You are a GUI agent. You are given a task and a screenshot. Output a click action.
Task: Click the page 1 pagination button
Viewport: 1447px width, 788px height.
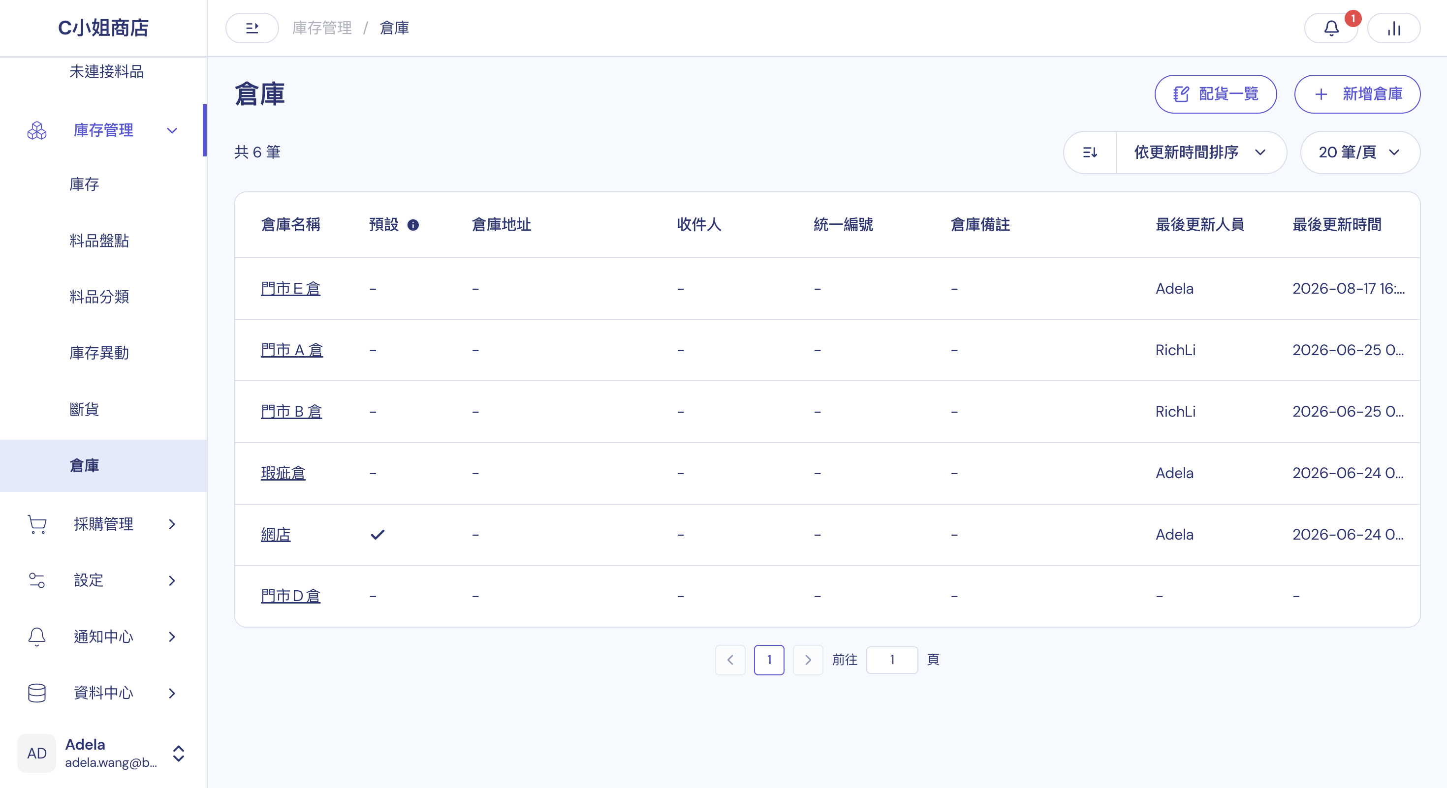point(768,660)
